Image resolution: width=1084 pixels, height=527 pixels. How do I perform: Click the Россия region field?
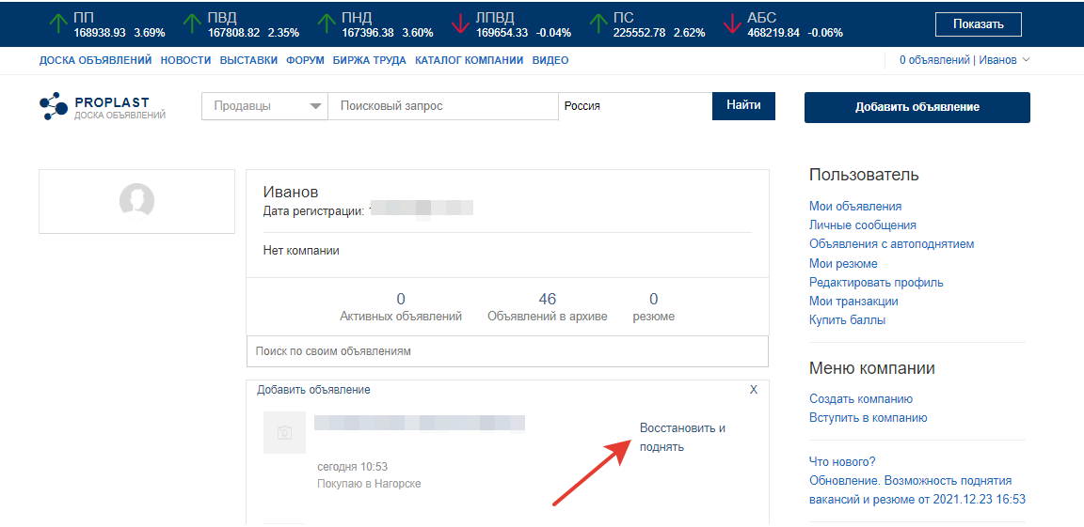tap(635, 106)
